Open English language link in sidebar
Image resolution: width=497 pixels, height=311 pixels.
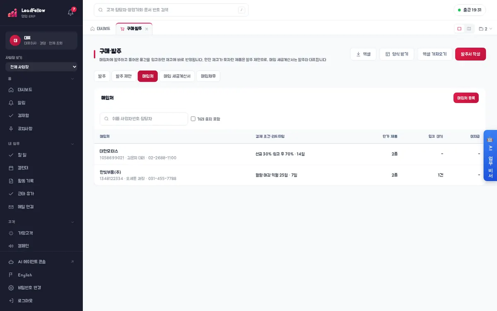tap(25, 275)
